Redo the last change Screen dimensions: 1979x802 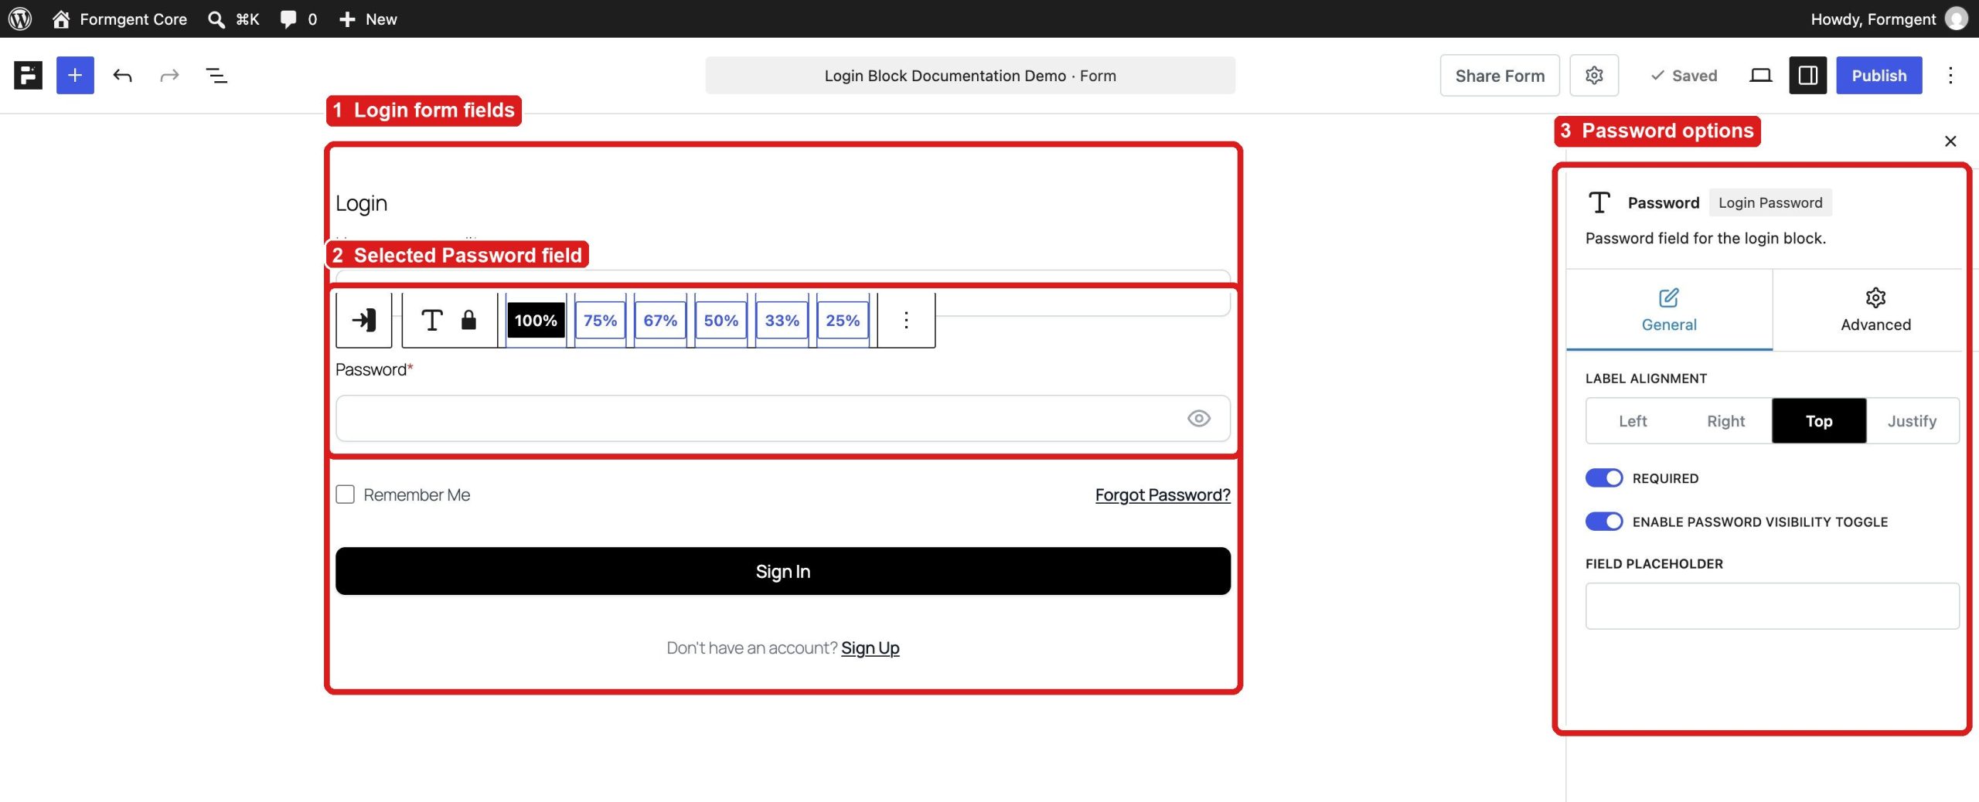169,75
